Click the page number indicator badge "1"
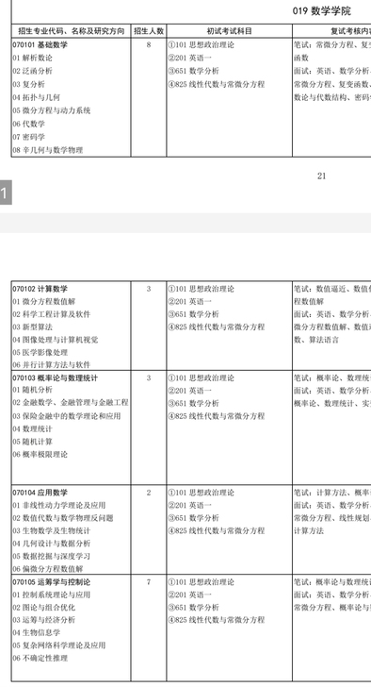The image size is (371, 687). [6, 193]
